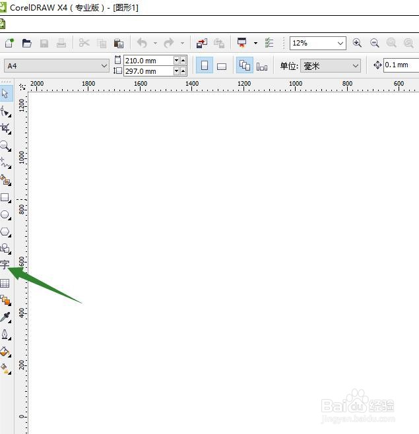419x434 pixels.
Task: Select the Shape edit tool
Action: point(5,111)
